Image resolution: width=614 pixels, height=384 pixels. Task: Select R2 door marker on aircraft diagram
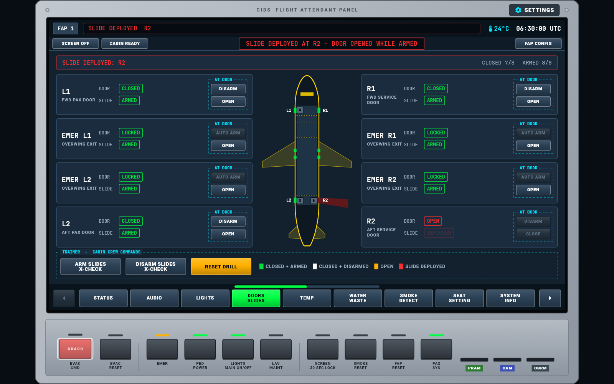[x=319, y=200]
